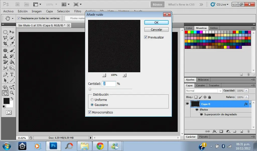Select the Zoom magnifier tool

click(12, 93)
